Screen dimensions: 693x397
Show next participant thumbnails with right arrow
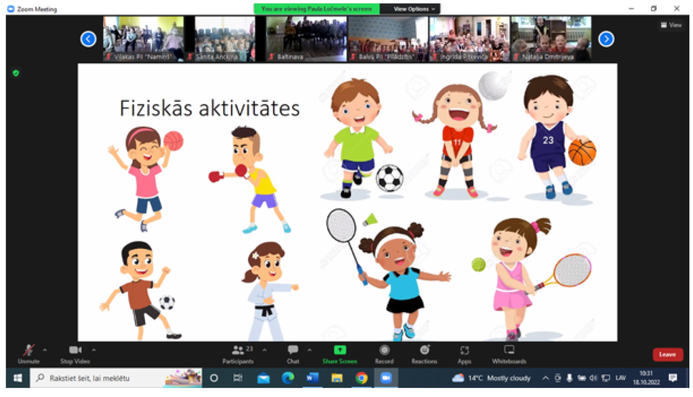tap(606, 39)
